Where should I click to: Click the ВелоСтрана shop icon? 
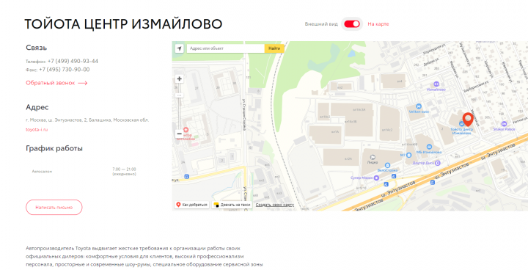[387, 166]
